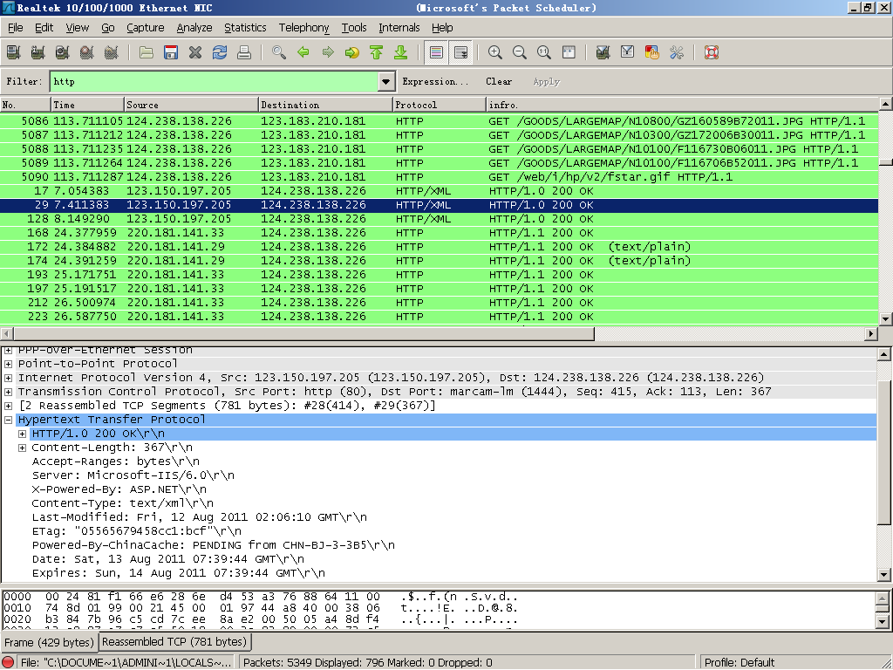The image size is (893, 670).
Task: Open filter history dropdown arrow
Action: point(385,81)
